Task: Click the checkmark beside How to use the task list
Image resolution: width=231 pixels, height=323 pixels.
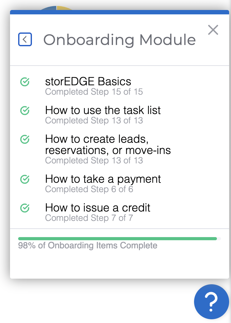Action: 25,111
